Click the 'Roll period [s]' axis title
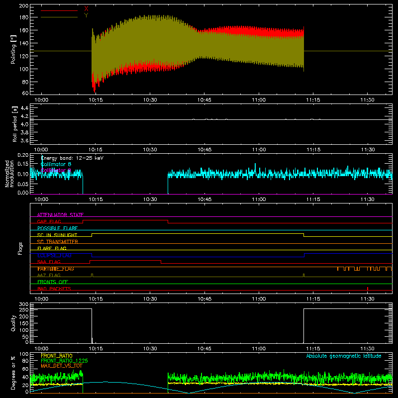Image resolution: width=398 pixels, height=398 pixels. point(15,124)
